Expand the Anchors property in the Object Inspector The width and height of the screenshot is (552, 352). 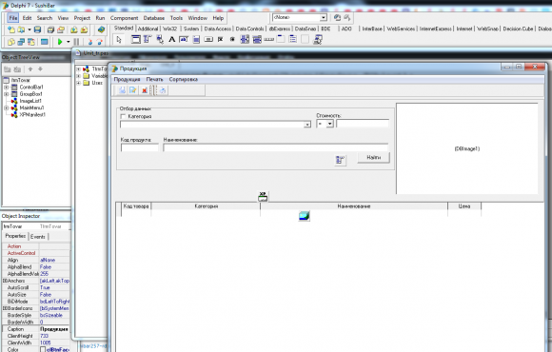4,281
